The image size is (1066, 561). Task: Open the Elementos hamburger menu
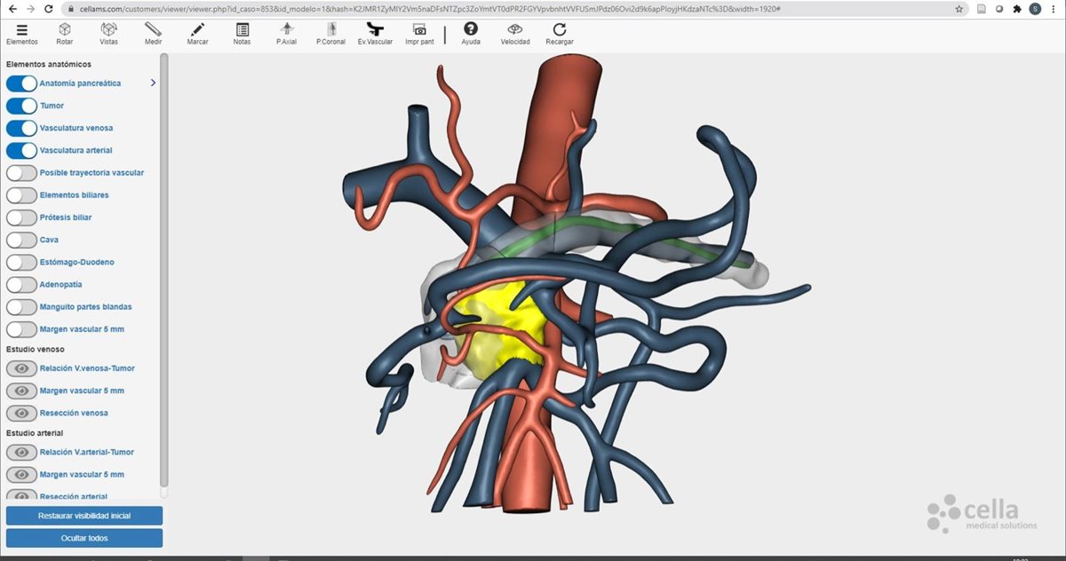[21, 34]
